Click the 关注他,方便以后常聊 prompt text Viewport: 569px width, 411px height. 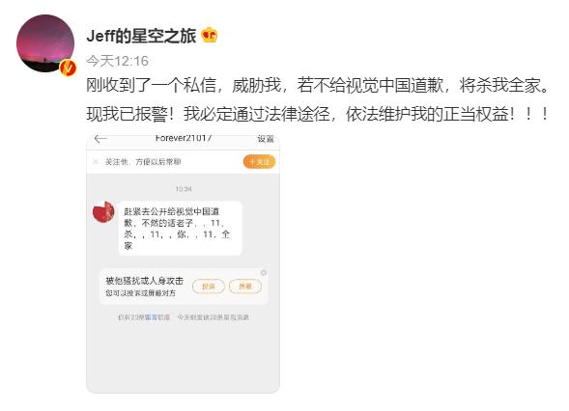(143, 162)
